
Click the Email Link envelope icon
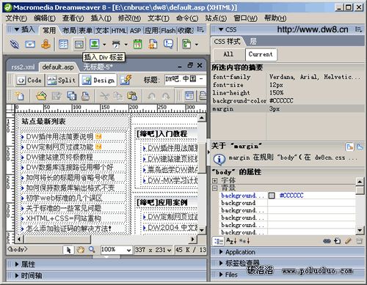tap(30, 44)
